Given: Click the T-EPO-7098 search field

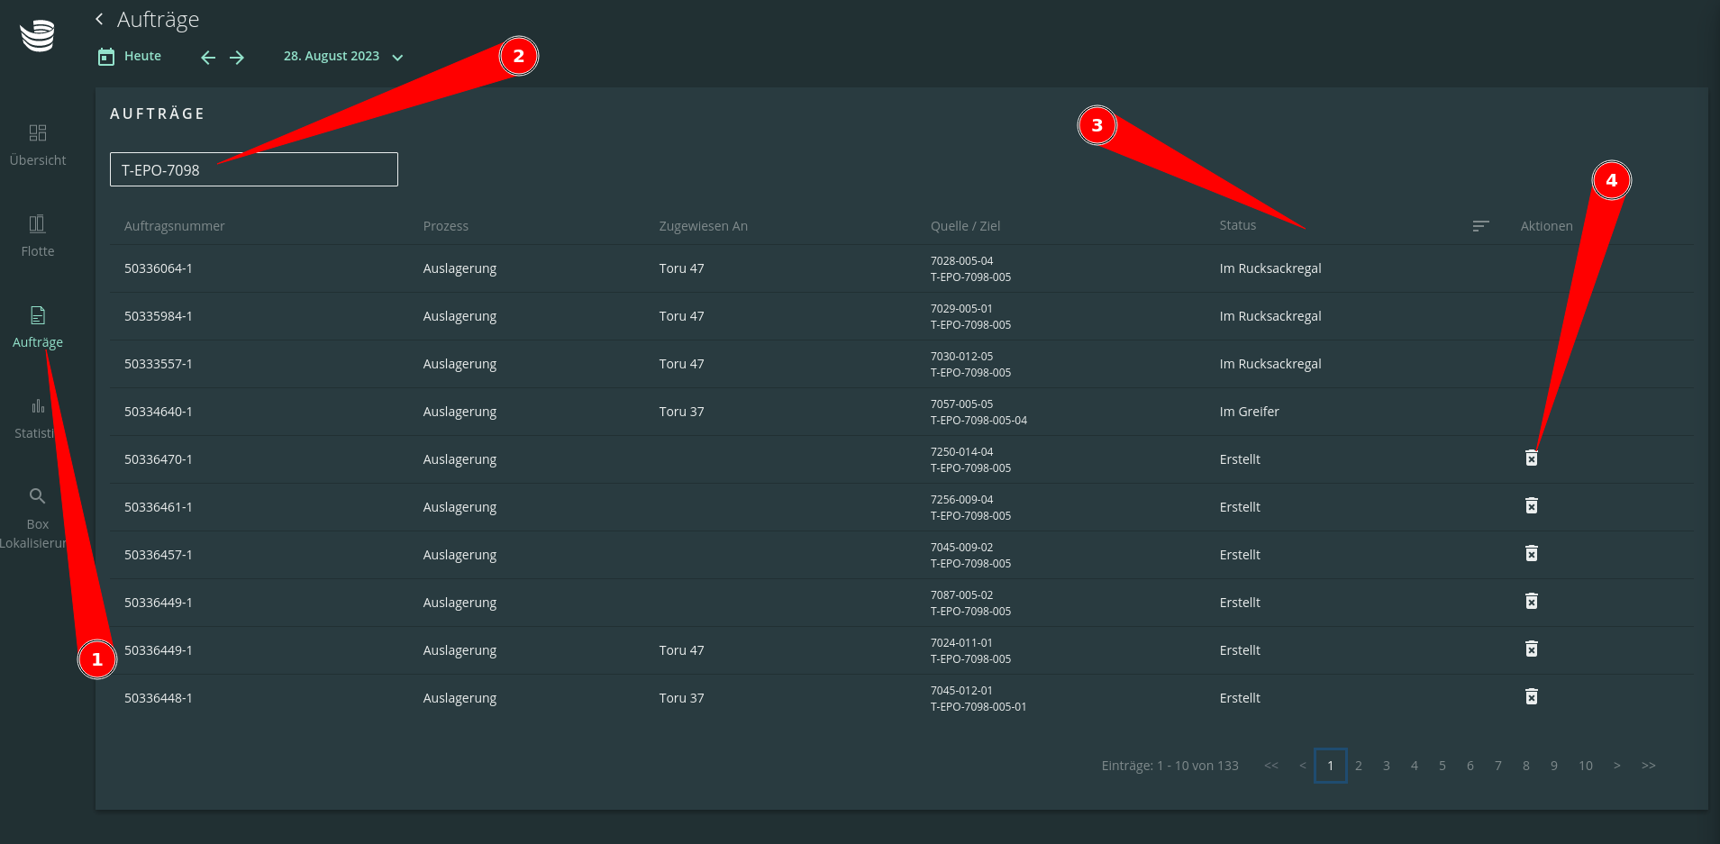Looking at the screenshot, I should [x=253, y=169].
